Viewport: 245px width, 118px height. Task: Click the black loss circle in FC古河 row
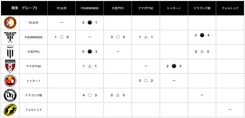[x=90, y=23]
